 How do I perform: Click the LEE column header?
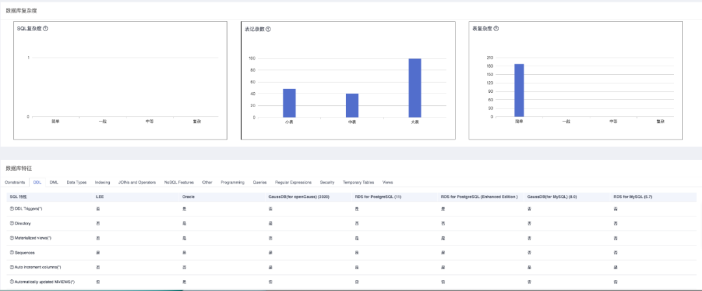(x=100, y=197)
